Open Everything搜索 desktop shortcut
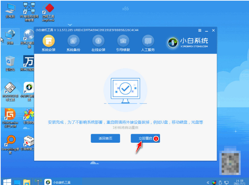The height and width of the screenshot is (185, 249). pos(10,144)
